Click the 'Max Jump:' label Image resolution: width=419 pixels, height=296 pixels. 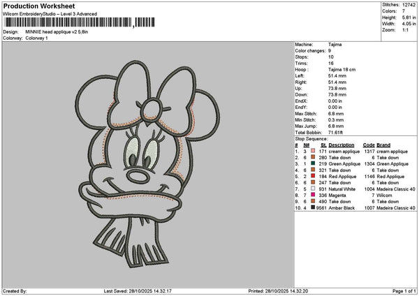tap(305, 126)
